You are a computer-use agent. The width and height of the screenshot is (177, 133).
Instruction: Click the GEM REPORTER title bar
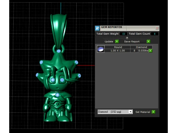pos(127,28)
